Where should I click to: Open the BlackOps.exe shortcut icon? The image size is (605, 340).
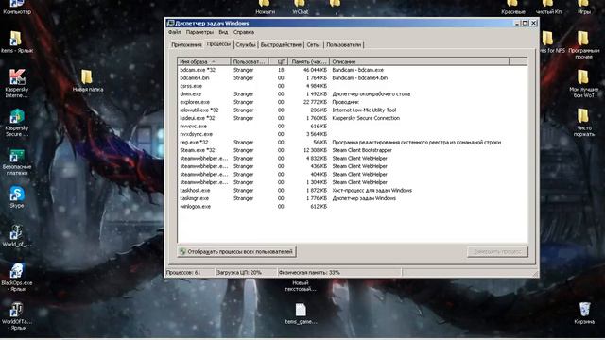pos(17,271)
